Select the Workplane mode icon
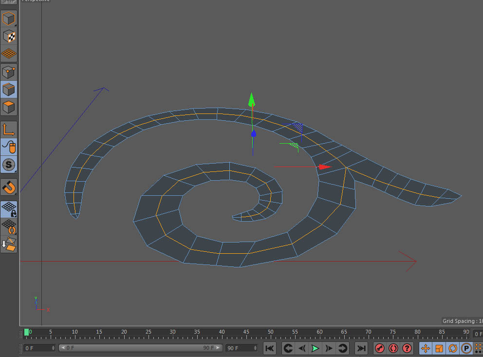This screenshot has width=483, height=357. tap(9, 54)
